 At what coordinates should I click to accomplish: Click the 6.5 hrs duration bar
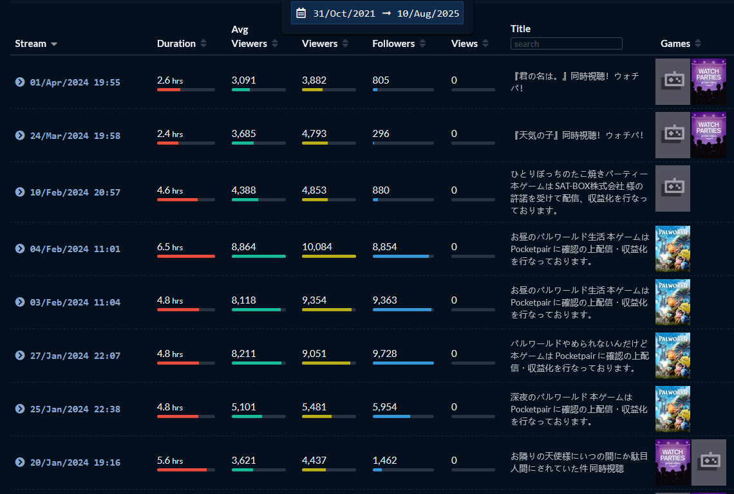point(186,257)
